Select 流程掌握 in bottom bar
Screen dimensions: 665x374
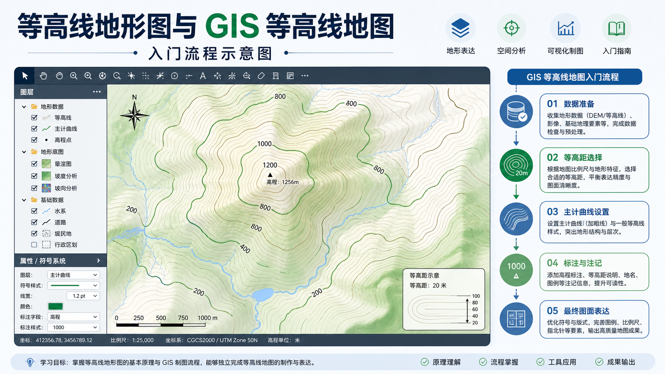499,362
